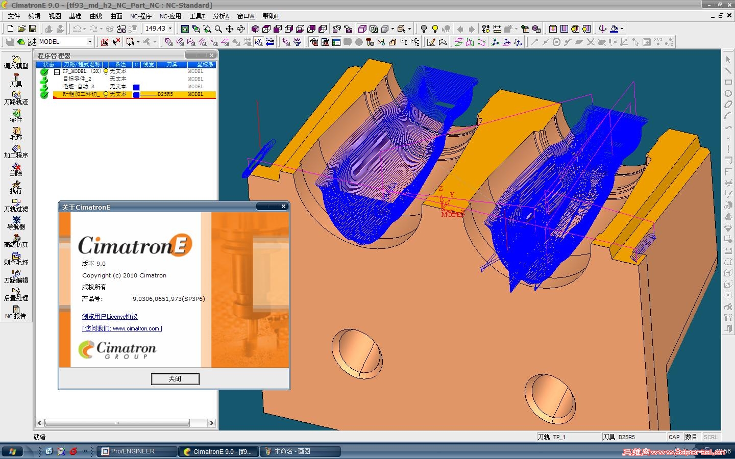Open the MODEL coordinate system dropdown

(90, 42)
